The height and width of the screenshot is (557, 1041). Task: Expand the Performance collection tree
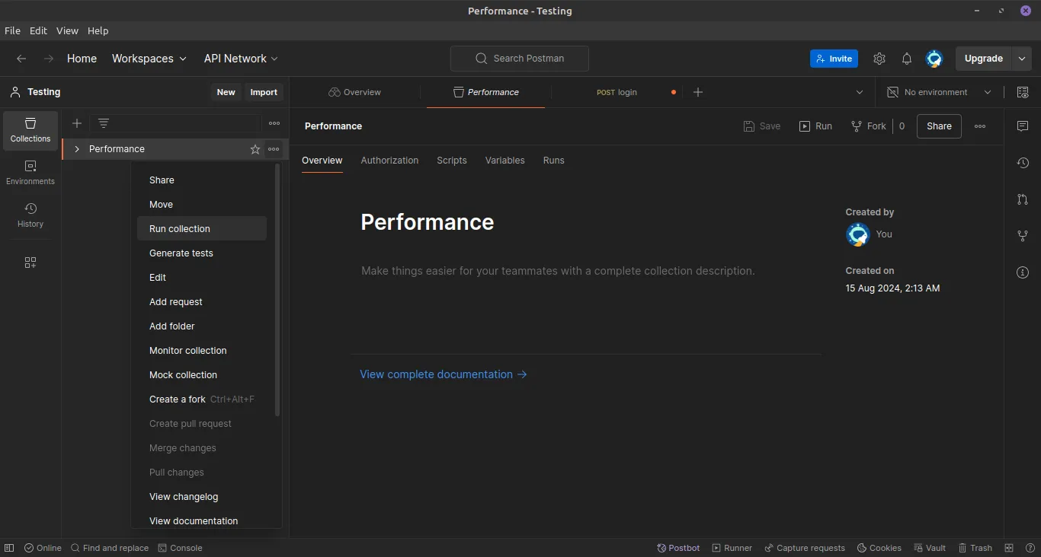click(77, 149)
